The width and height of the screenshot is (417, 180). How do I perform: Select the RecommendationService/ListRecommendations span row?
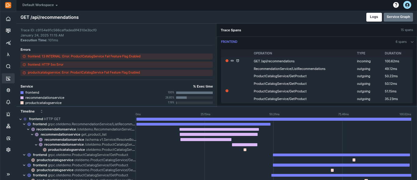point(317,69)
